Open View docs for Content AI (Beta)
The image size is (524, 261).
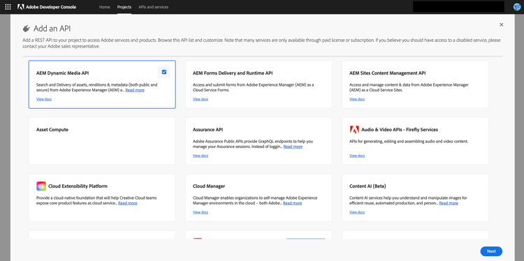(x=357, y=212)
